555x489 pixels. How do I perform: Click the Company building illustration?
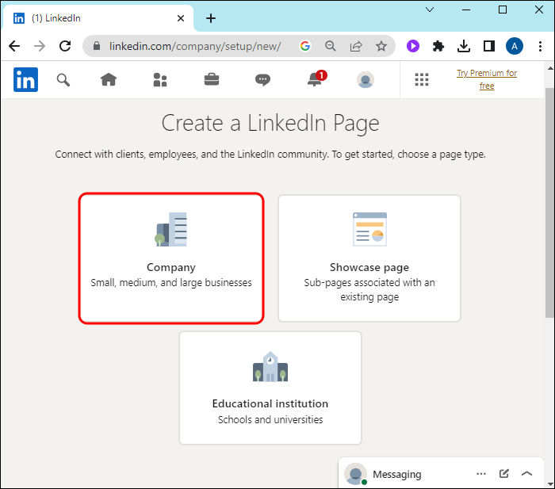(x=171, y=229)
